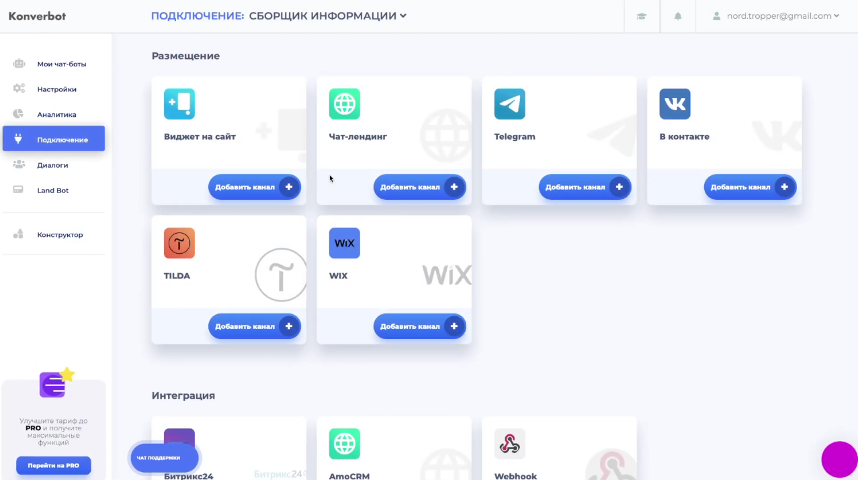The image size is (858, 480).
Task: Click the "Перейти на PRO" upgrade button
Action: click(x=54, y=465)
